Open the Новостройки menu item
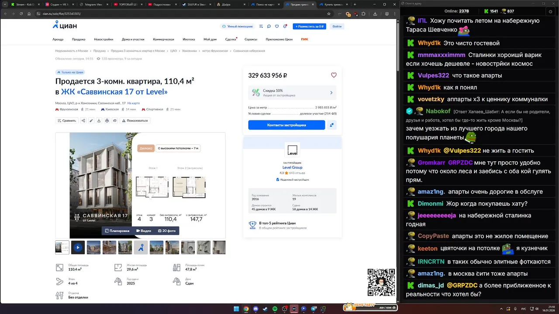559x314 pixels. tap(104, 39)
